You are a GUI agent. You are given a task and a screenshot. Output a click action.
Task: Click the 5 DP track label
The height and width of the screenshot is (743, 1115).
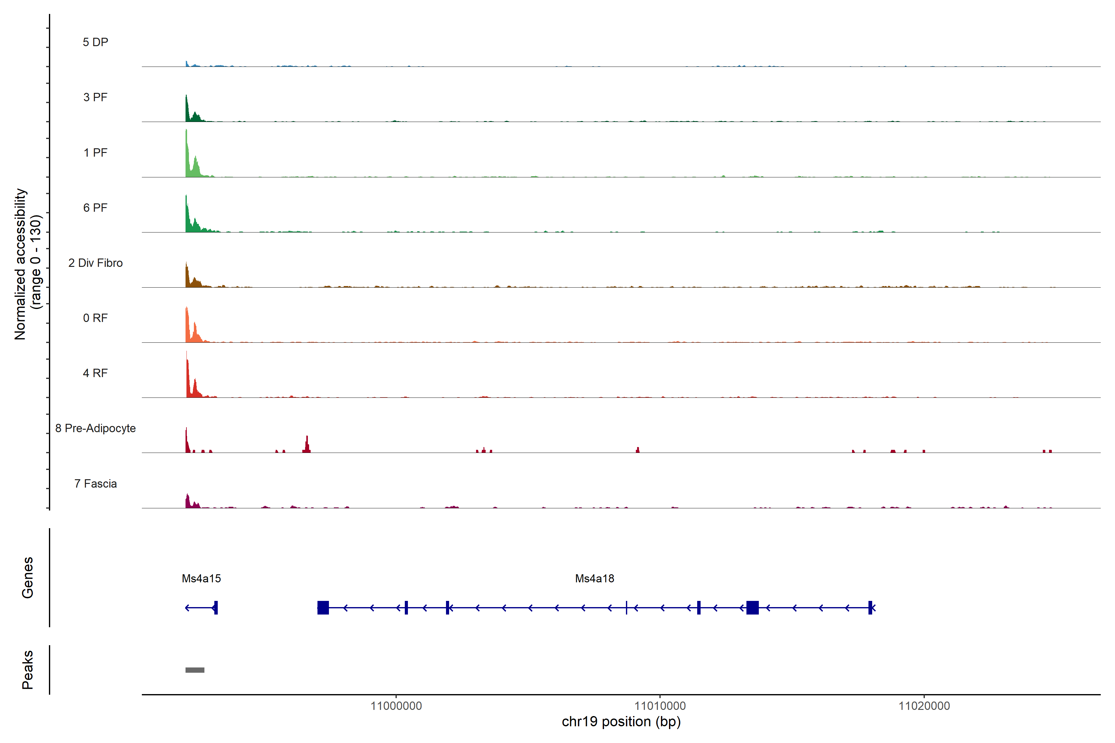pyautogui.click(x=95, y=42)
